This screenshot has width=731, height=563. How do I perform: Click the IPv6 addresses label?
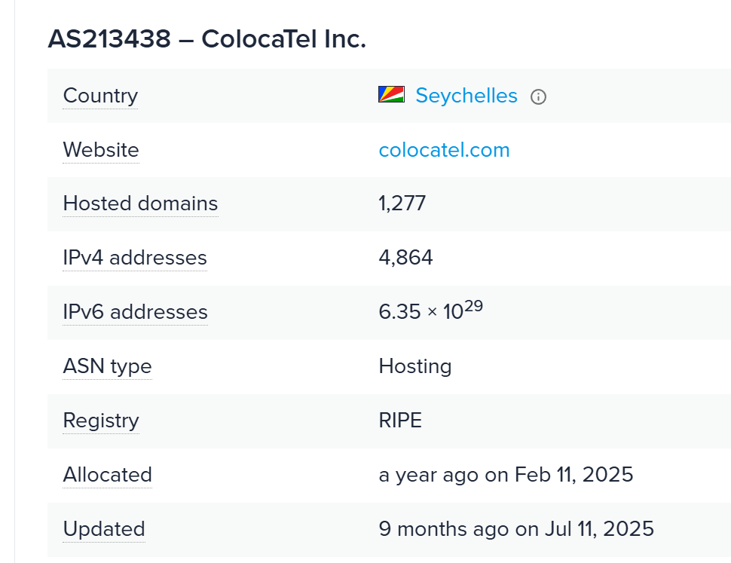135,312
